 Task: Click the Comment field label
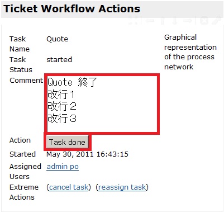26,81
